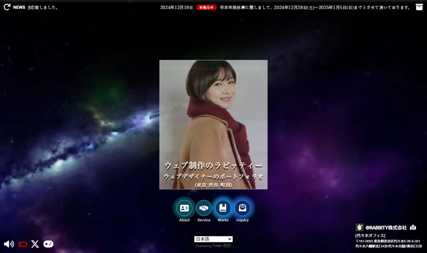Click the rabbit company logo icon

[360, 227]
